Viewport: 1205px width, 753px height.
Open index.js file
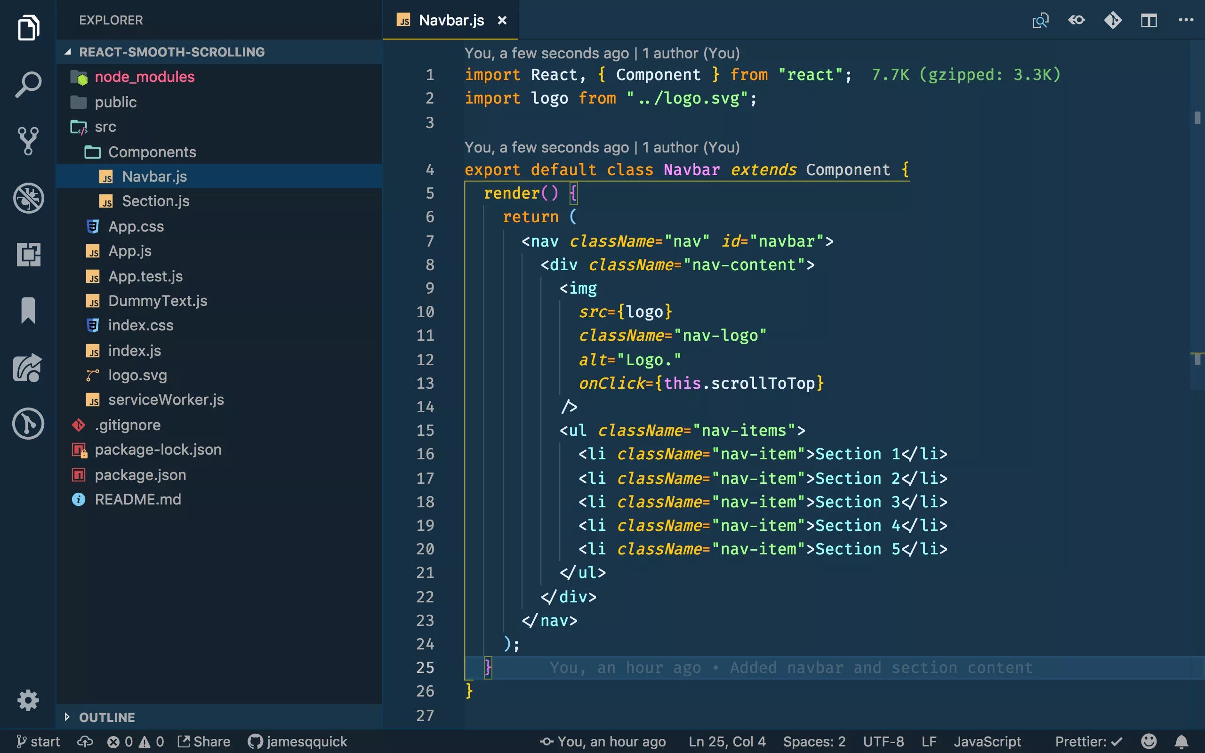(x=219, y=350)
